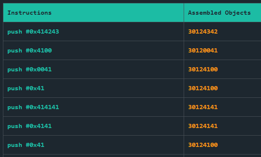261x157 pixels.
Task: Click 30124100 in the last visible row
Action: coord(203,145)
